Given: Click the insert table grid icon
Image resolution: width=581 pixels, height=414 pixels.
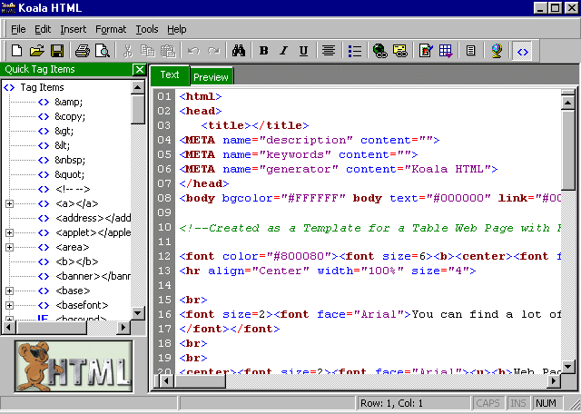Looking at the screenshot, I should (447, 51).
